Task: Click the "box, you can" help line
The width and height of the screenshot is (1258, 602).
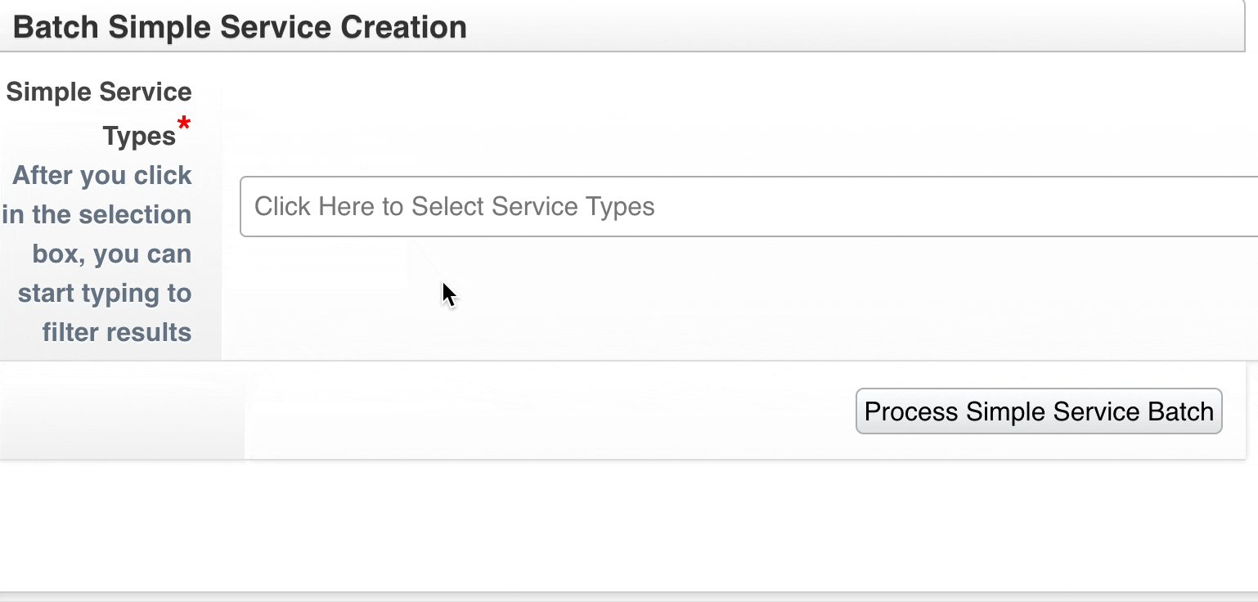Action: point(112,254)
